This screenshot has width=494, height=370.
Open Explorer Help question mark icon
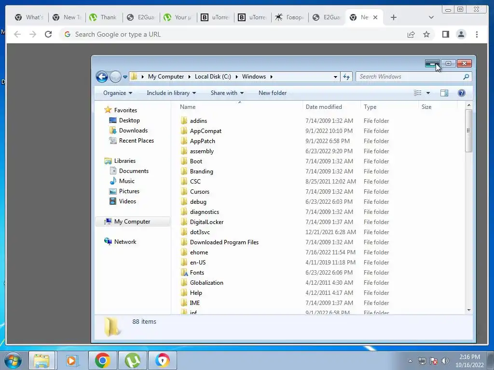pyautogui.click(x=462, y=93)
